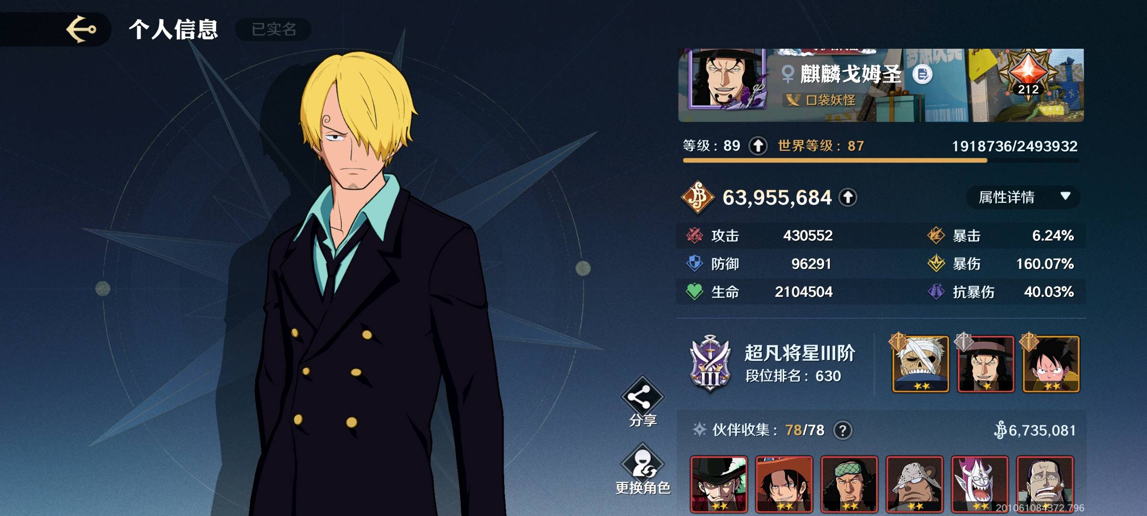Open the Ace partner card with orange hat
Screen dimensions: 1147x516
784,484
